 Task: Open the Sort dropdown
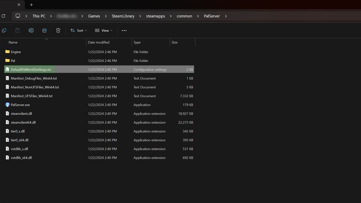(x=78, y=30)
